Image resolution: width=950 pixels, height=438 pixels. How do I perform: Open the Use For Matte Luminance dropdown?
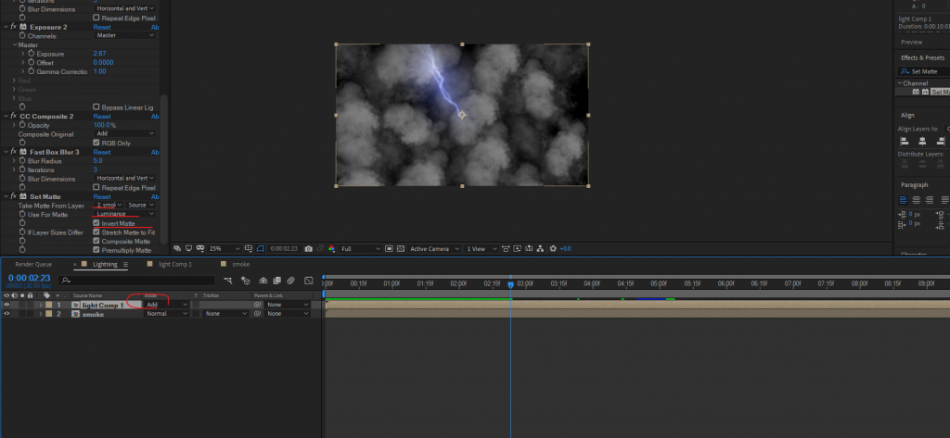pos(125,214)
